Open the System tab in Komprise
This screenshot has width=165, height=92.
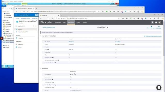[85, 22]
